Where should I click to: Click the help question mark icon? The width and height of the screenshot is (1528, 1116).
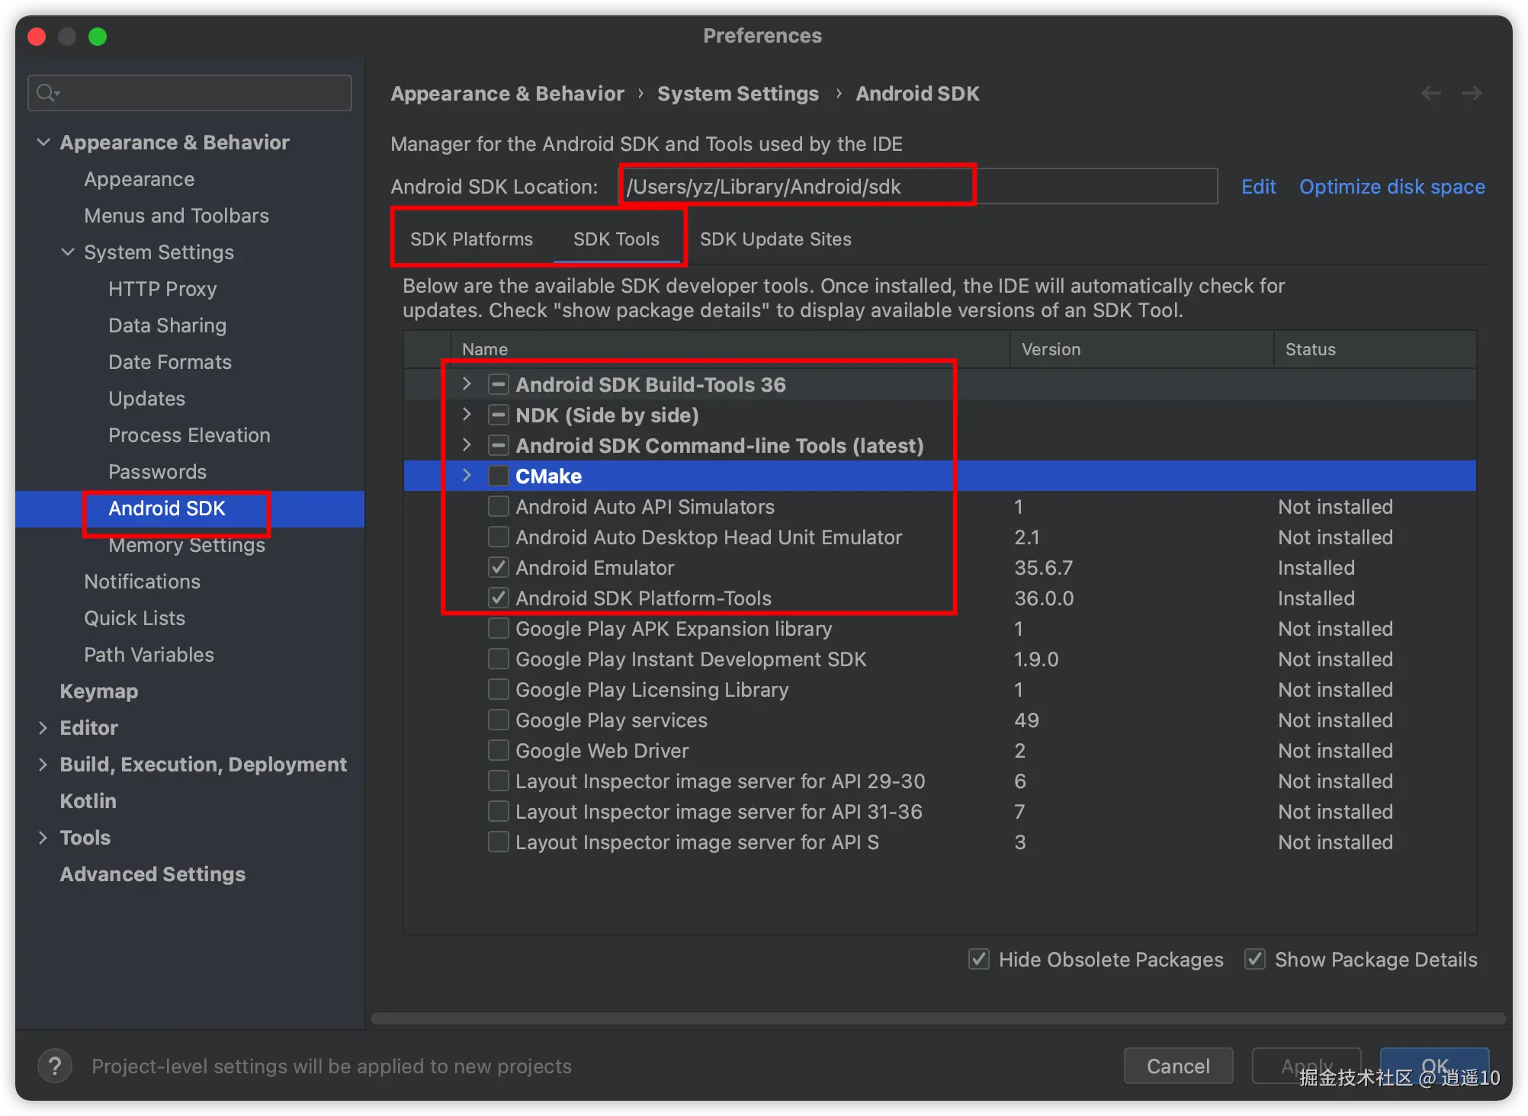click(x=55, y=1065)
